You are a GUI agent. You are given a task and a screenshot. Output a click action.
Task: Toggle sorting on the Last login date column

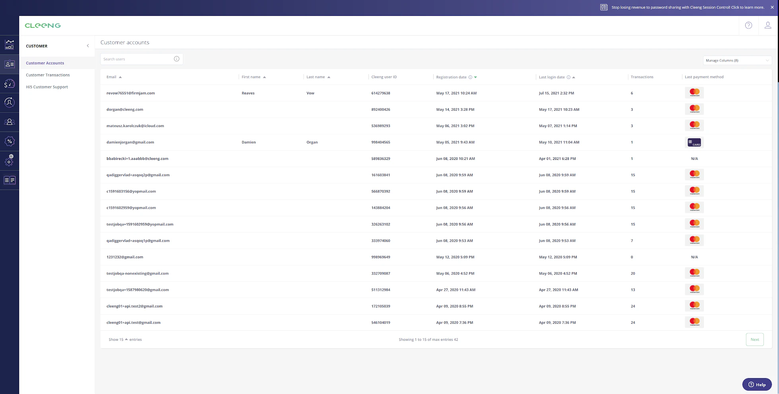(x=573, y=77)
